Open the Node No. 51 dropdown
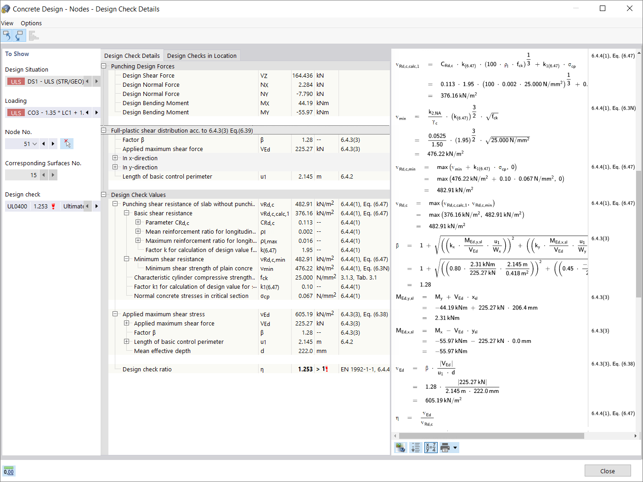643x482 pixels. (x=34, y=144)
